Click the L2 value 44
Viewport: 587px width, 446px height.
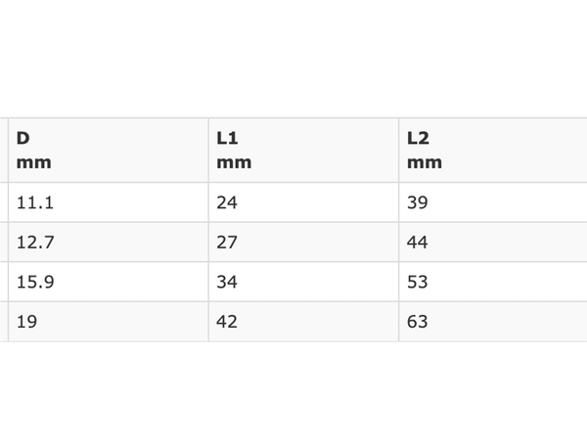493,243
